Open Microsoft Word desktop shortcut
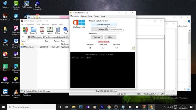 pyautogui.click(x=16, y=43)
